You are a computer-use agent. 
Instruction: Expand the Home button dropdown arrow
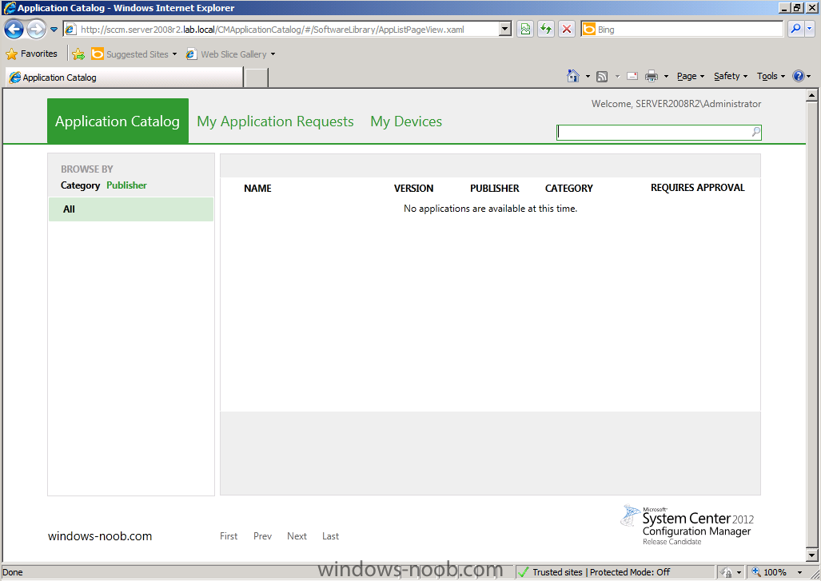[588, 77]
